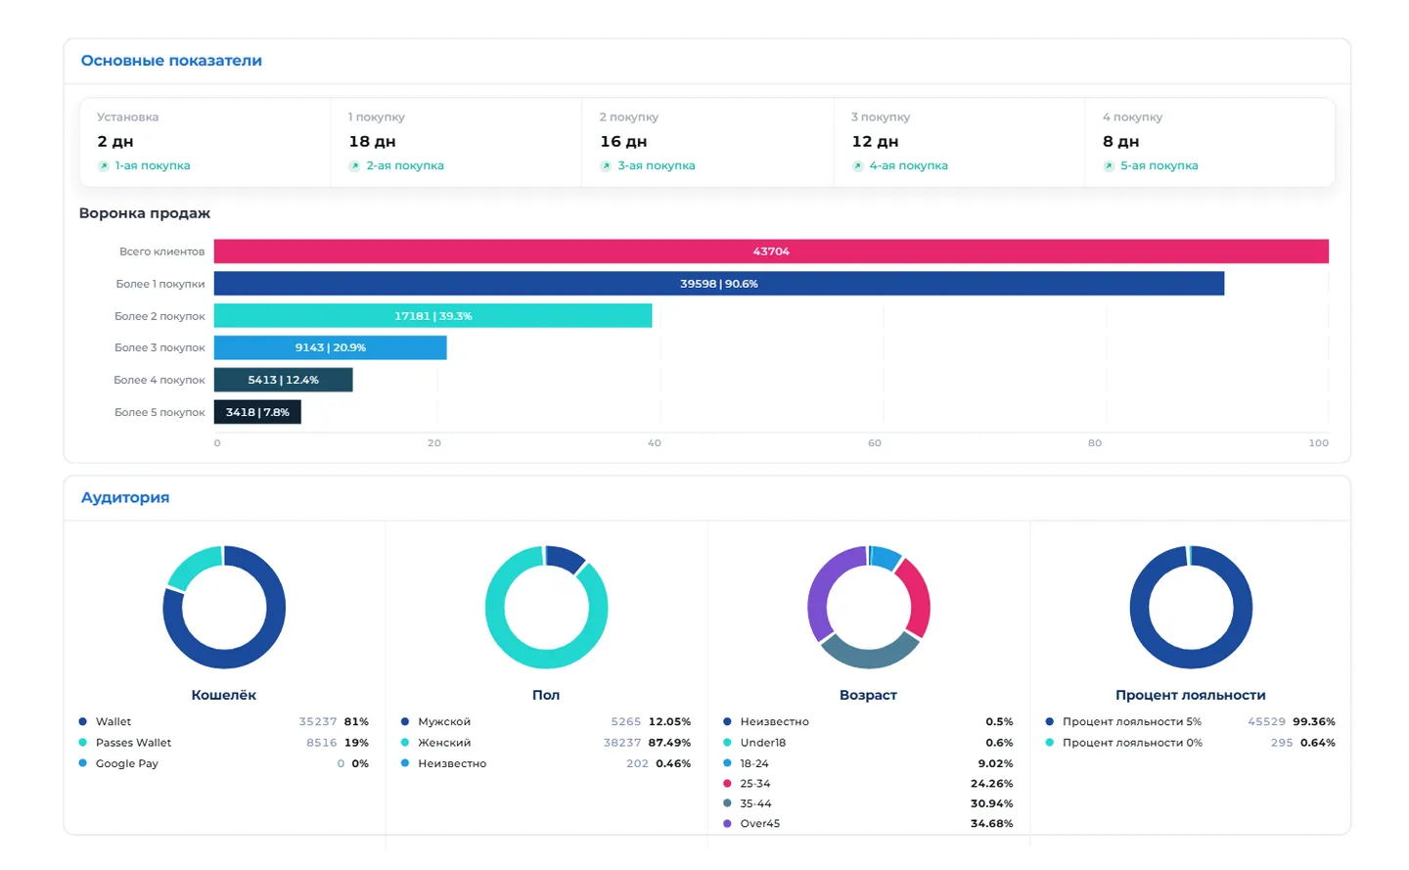Click the arrow icon beside 3-ая покупка
The width and height of the screenshot is (1409, 870).
tap(606, 166)
